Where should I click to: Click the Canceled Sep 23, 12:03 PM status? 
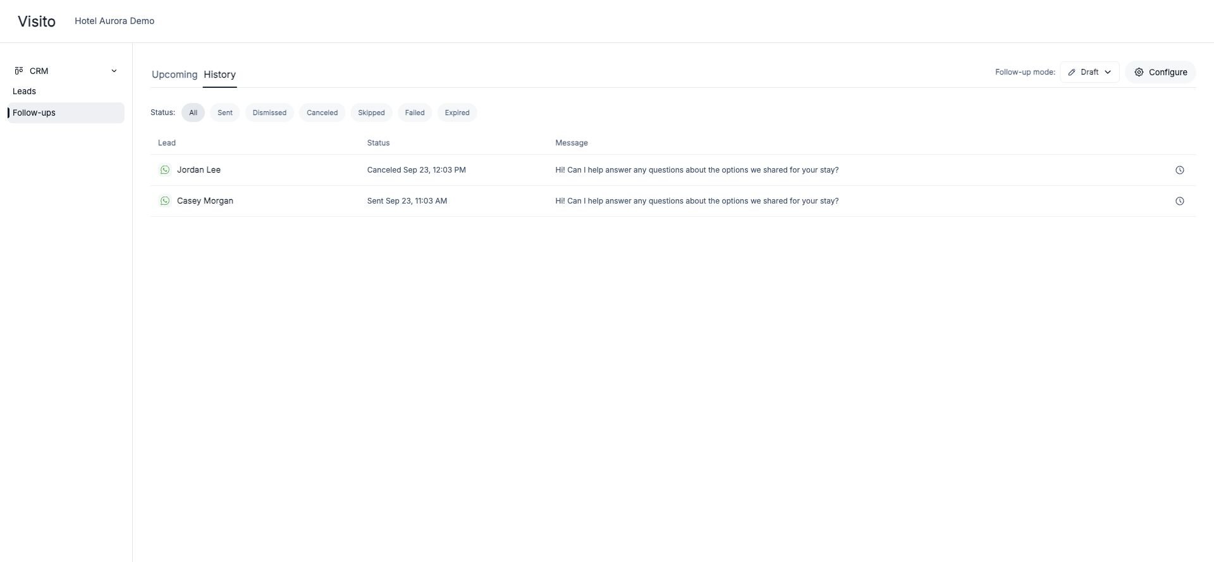point(417,170)
